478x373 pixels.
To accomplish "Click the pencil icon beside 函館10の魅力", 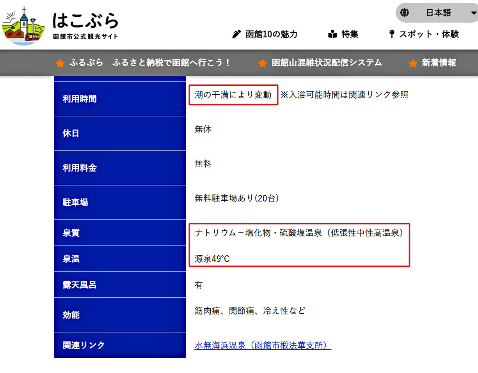I will pyautogui.click(x=236, y=34).
